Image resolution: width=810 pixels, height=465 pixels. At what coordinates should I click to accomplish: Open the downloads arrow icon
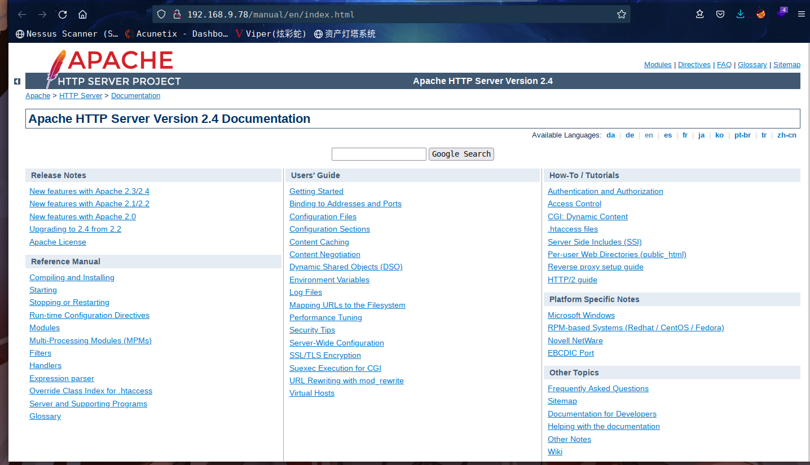[741, 14]
